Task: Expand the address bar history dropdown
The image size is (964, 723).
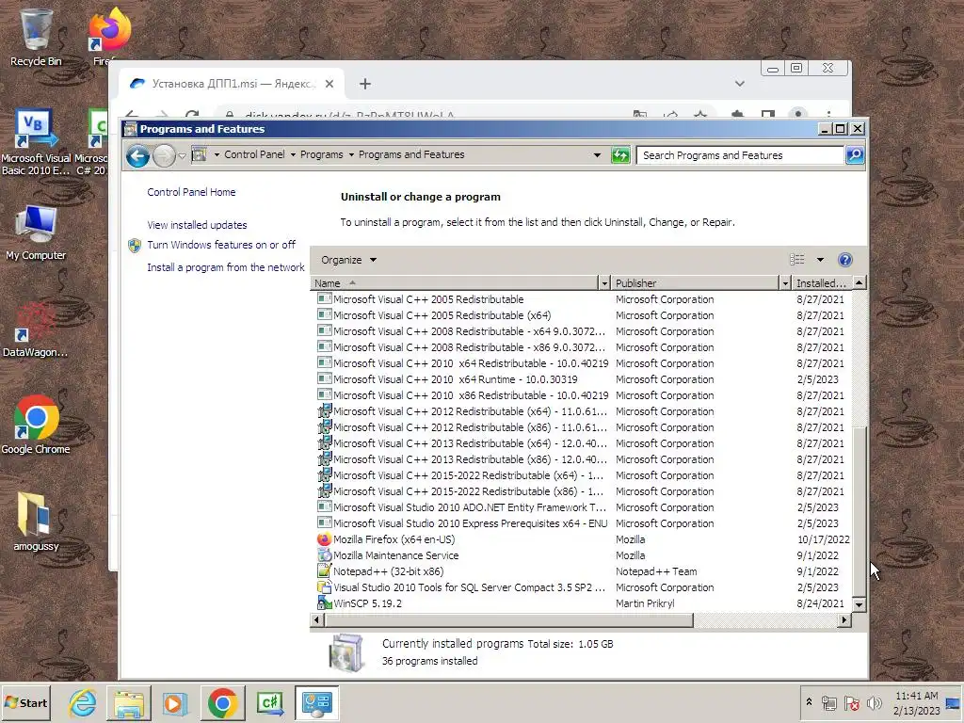Action: [597, 155]
